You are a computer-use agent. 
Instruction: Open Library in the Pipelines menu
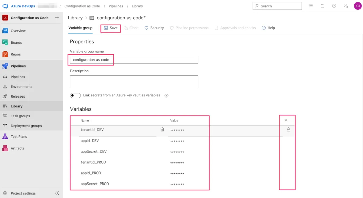pos(17,106)
